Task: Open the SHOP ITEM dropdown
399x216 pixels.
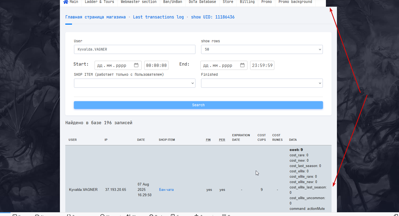Action: pyautogui.click(x=135, y=83)
